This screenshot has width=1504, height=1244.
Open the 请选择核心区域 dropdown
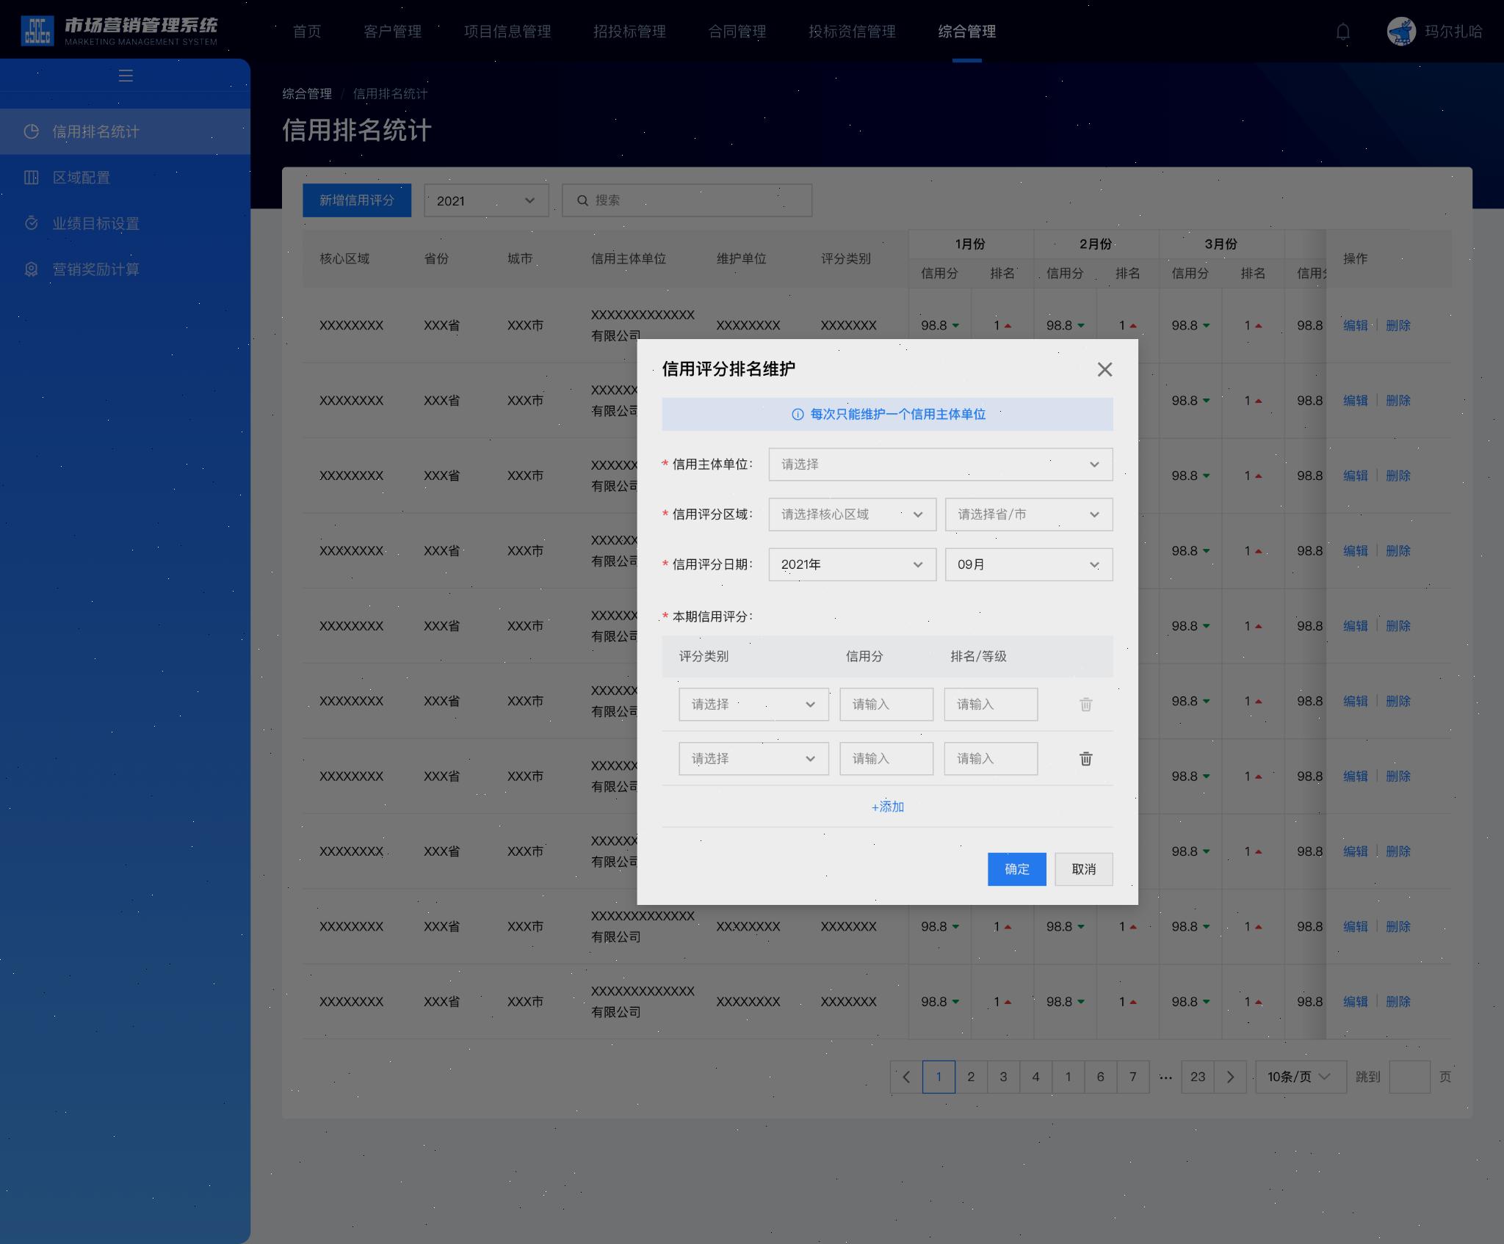tap(853, 514)
